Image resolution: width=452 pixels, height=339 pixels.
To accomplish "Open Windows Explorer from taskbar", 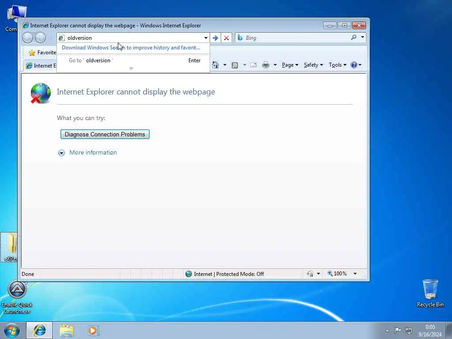I will pos(67,331).
